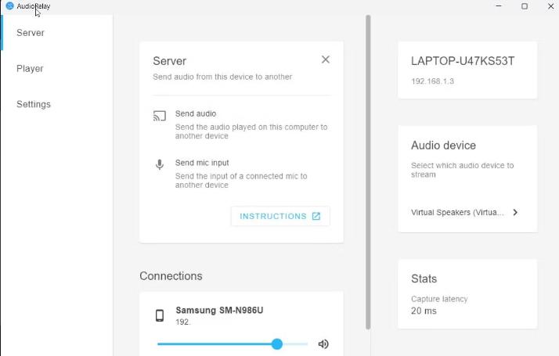Click the vertical scrollbar in the server panel
The width and height of the screenshot is (559, 356).
coord(368,172)
